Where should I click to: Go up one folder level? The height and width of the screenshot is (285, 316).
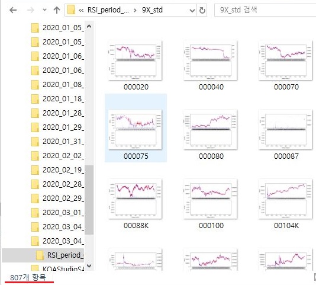tap(57, 10)
